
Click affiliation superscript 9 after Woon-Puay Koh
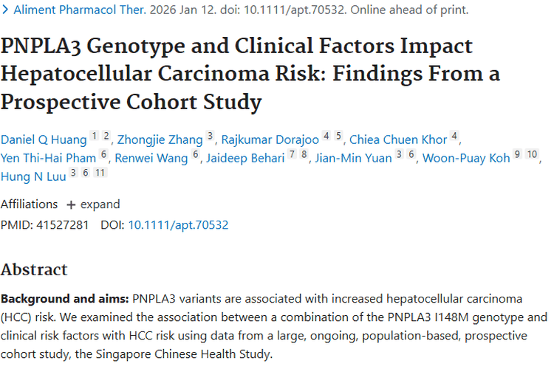pos(517,154)
